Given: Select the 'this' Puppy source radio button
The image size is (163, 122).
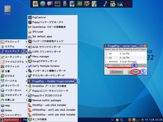Looking at the screenshot, I should 106,66.
